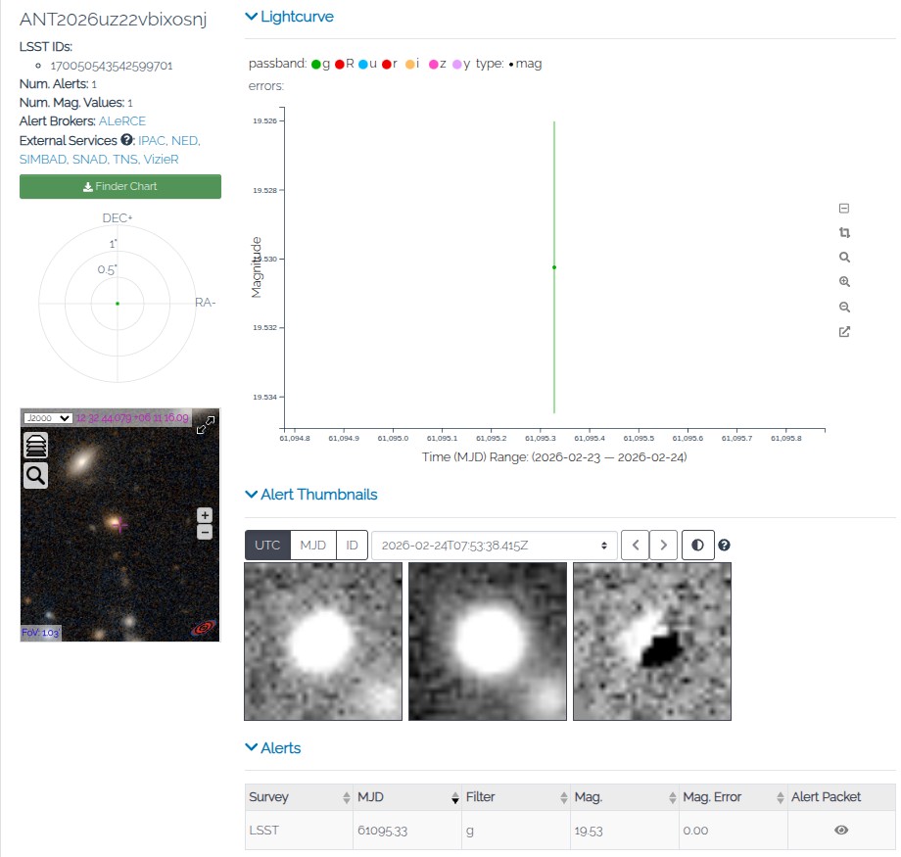Switch thumbnail selector to MJD tab
Viewport: 901px width, 857px height.
[313, 546]
